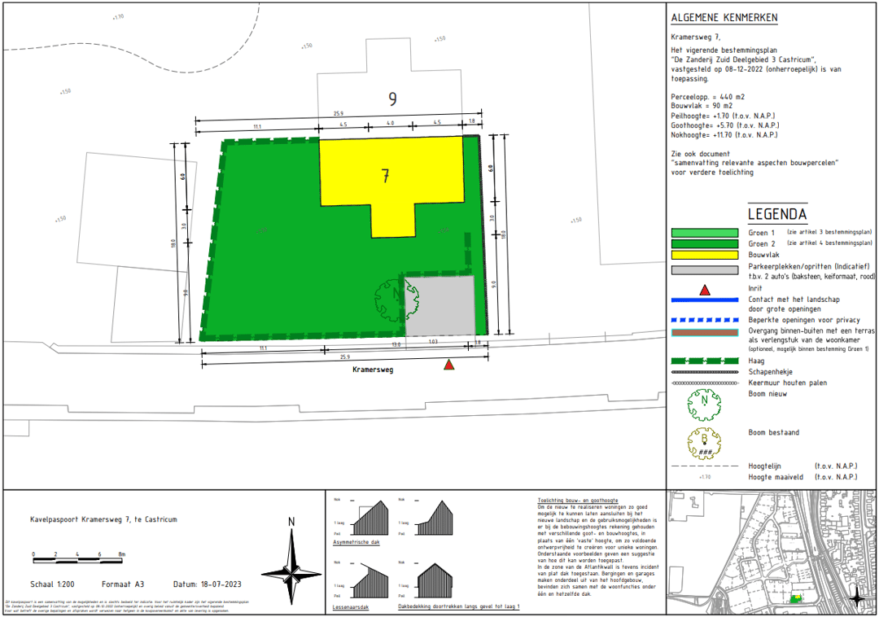Pick the Groen 1 light green legend swatch

[705, 233]
